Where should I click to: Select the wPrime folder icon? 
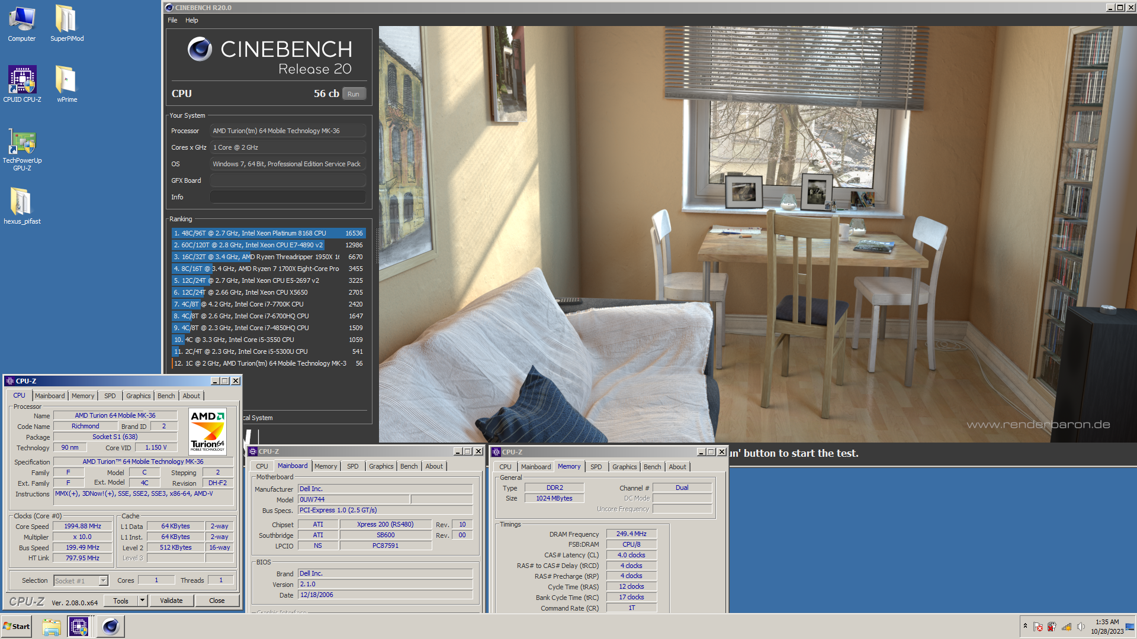[66, 84]
